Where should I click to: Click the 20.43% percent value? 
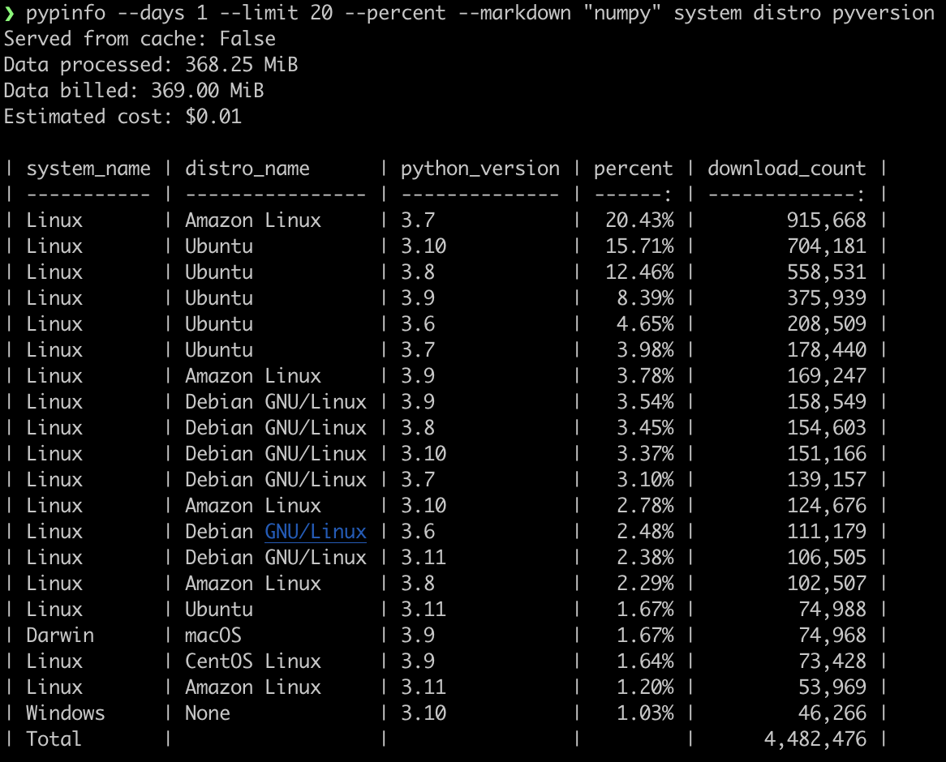[x=639, y=220]
